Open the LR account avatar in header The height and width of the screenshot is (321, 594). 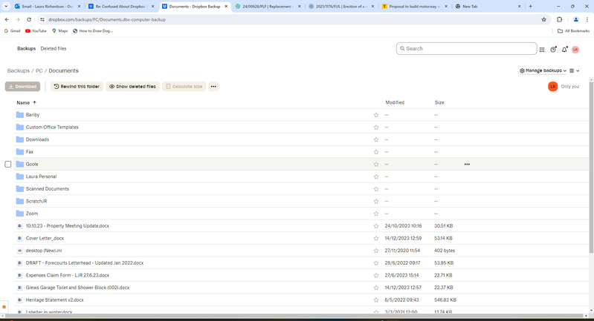coord(575,49)
